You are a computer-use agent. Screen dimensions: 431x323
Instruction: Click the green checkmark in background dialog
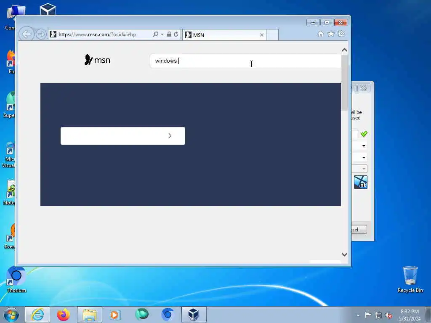tap(364, 134)
